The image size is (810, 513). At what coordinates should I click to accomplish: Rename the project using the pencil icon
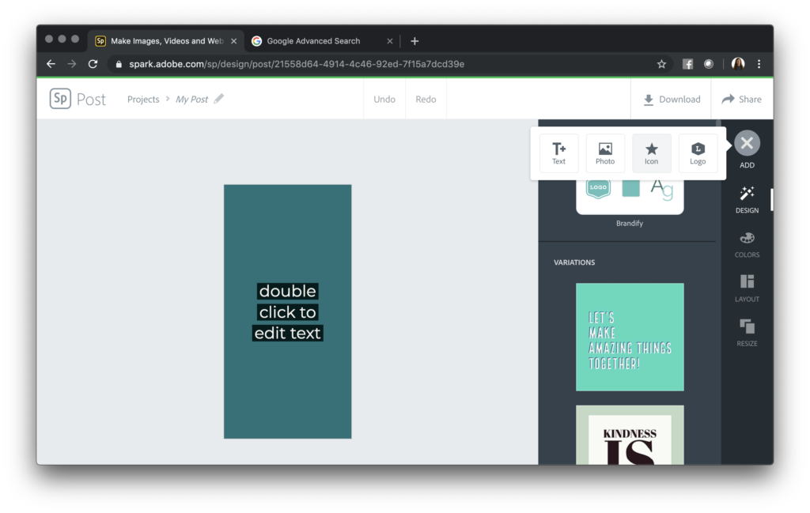pyautogui.click(x=218, y=99)
